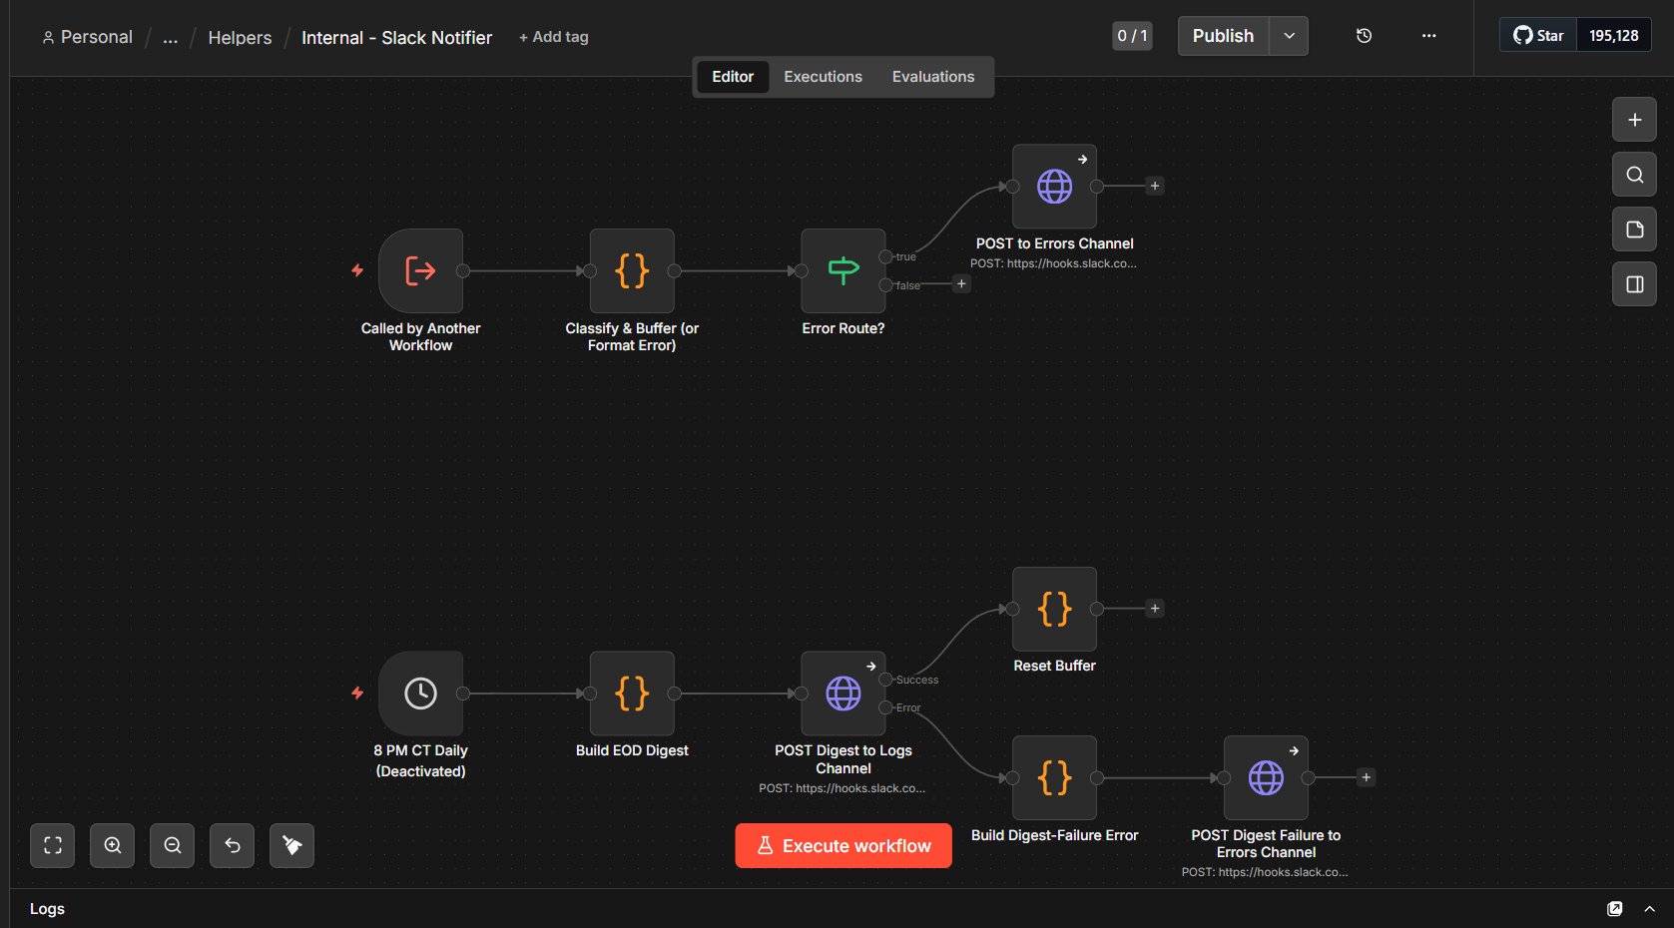1674x928 pixels.
Task: Click the lightning bolt beside the '8 PM CT Daily' trigger
Action: [x=357, y=694]
